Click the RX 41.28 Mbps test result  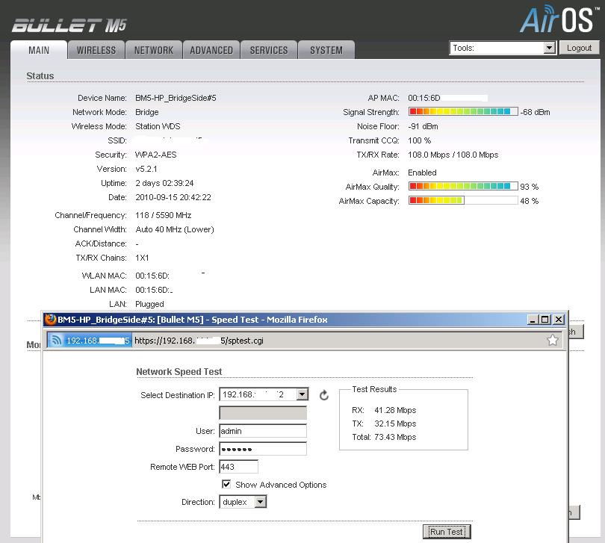384,410
